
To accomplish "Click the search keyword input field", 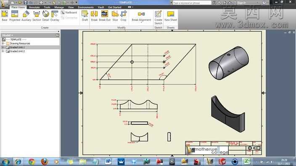I will (x=192, y=3).
